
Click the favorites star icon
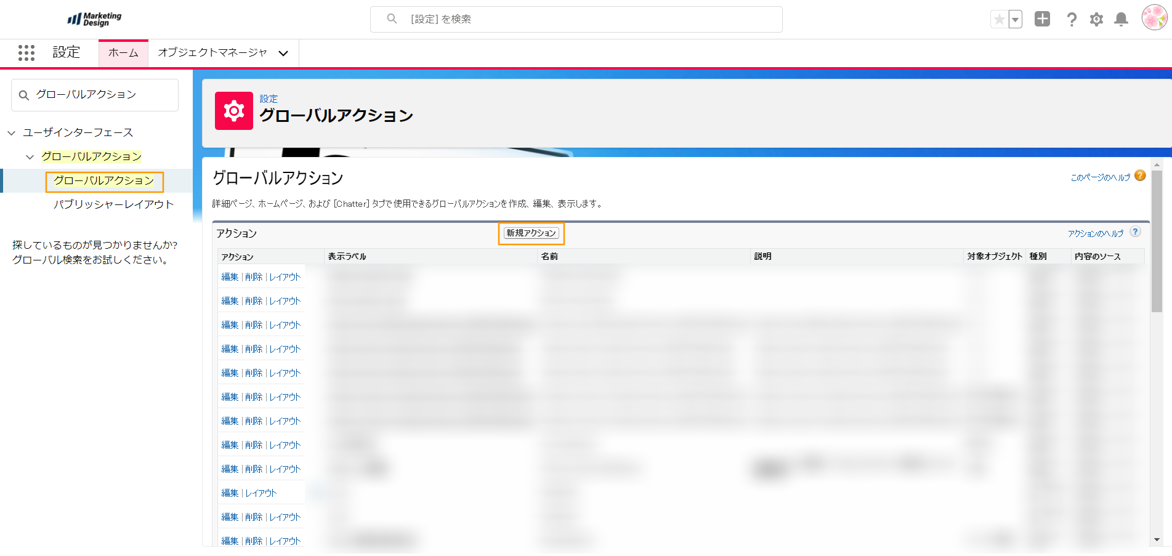999,20
